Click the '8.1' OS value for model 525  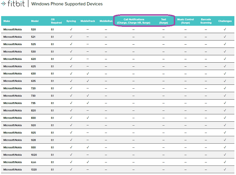52,44
